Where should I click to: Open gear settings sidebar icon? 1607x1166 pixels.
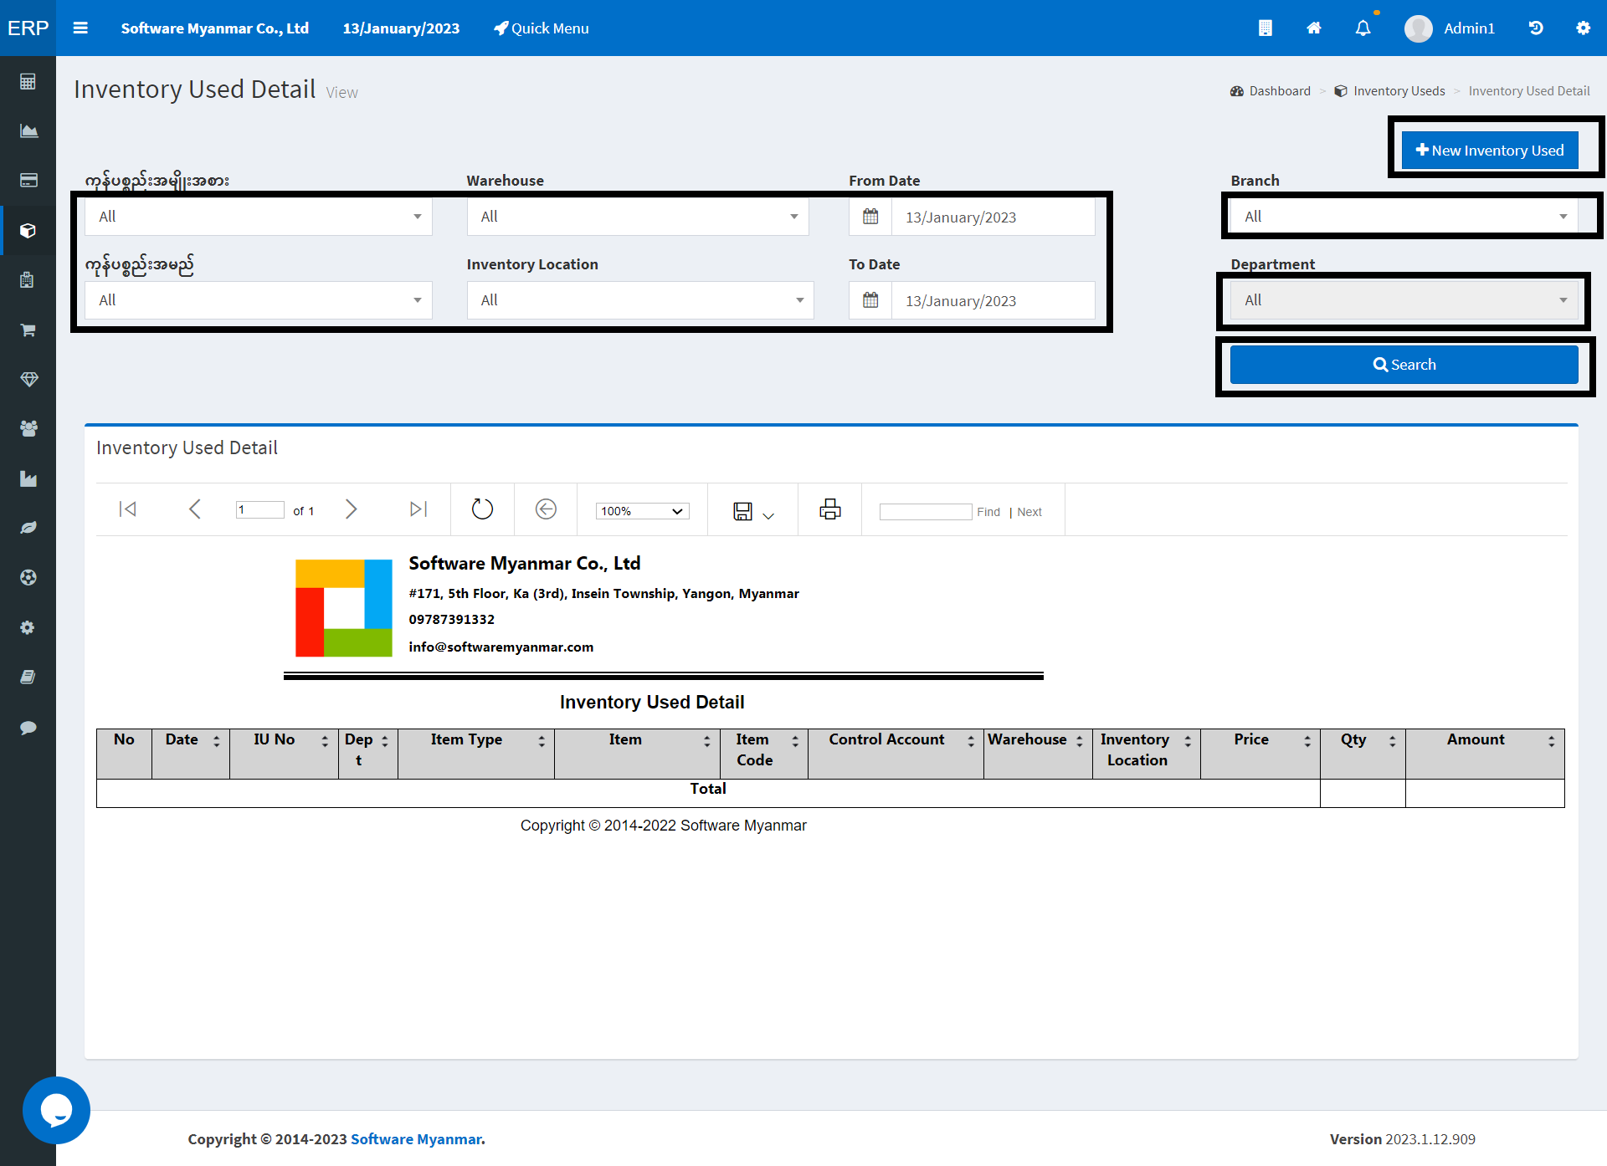click(x=28, y=627)
